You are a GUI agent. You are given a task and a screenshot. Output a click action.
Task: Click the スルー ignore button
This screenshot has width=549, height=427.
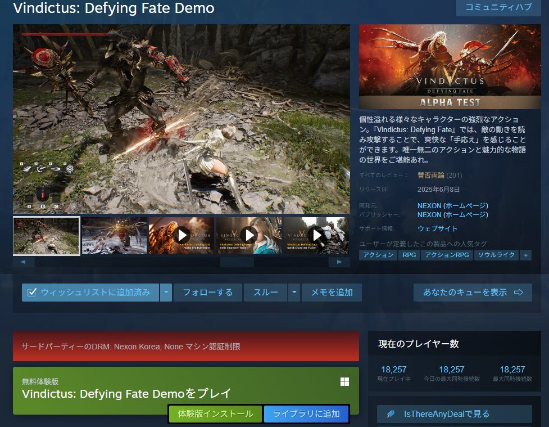pyautogui.click(x=265, y=293)
